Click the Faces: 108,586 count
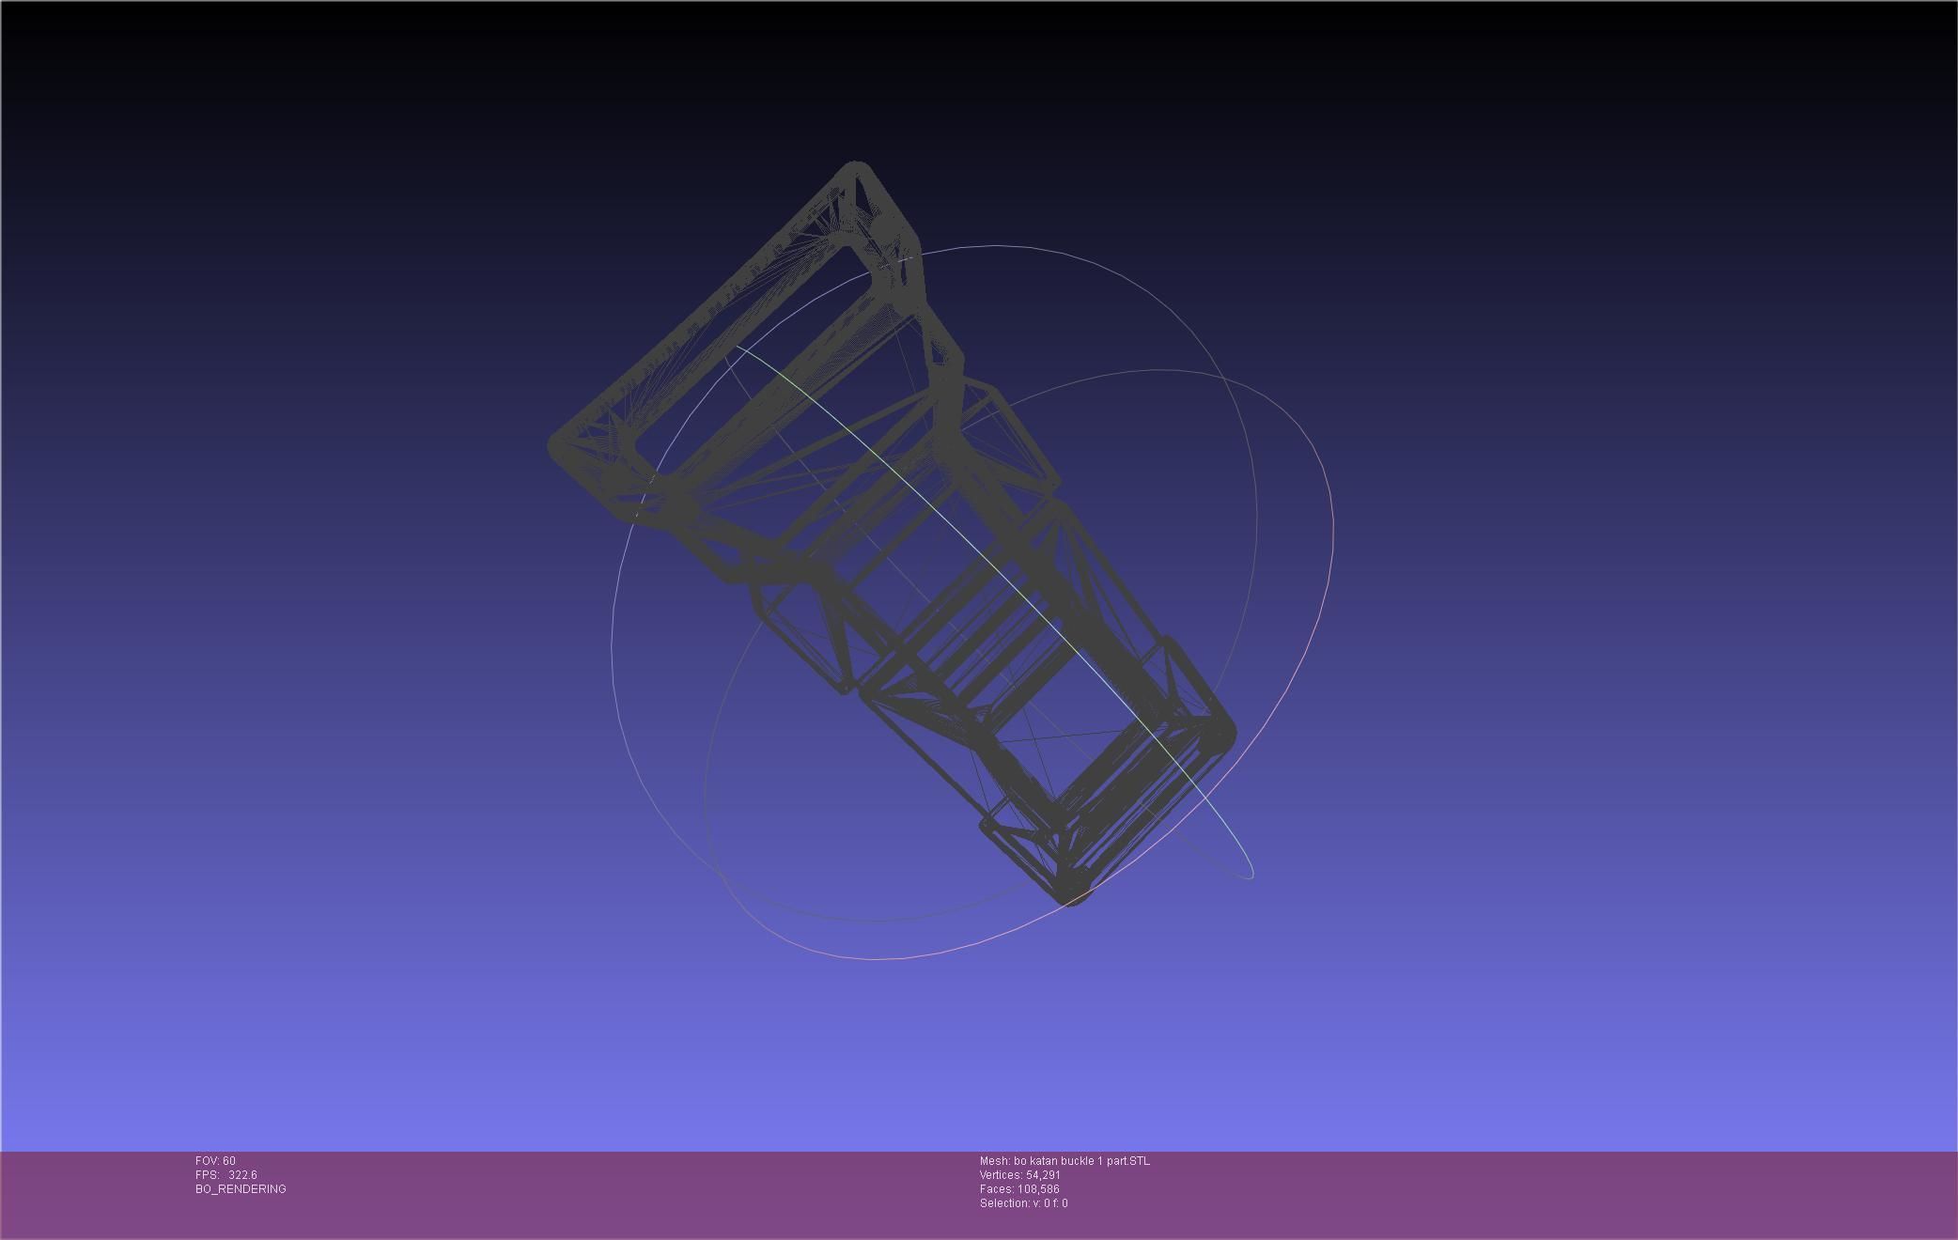The width and height of the screenshot is (1958, 1240). click(x=1019, y=1189)
